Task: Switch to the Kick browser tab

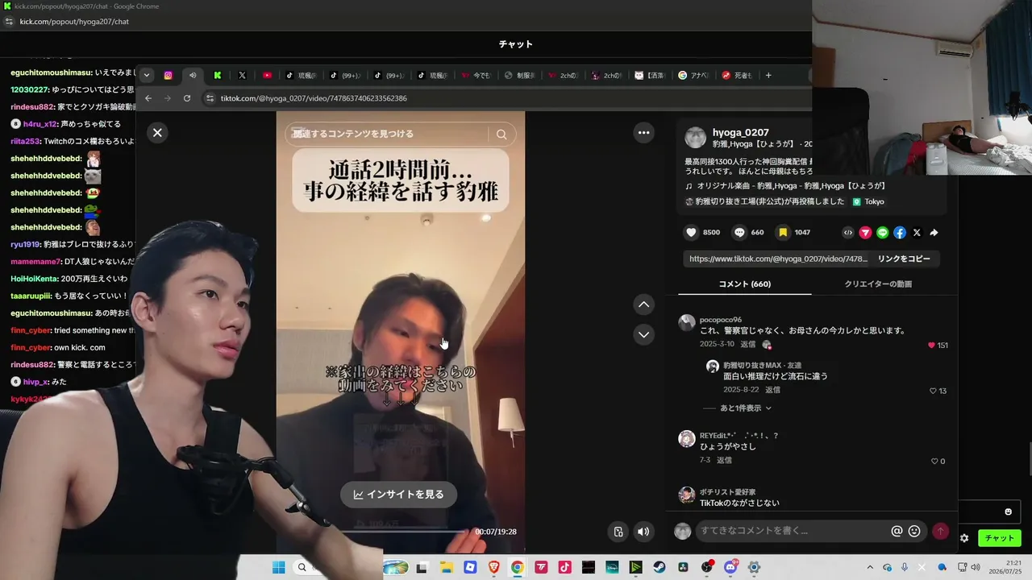Action: tap(218, 75)
